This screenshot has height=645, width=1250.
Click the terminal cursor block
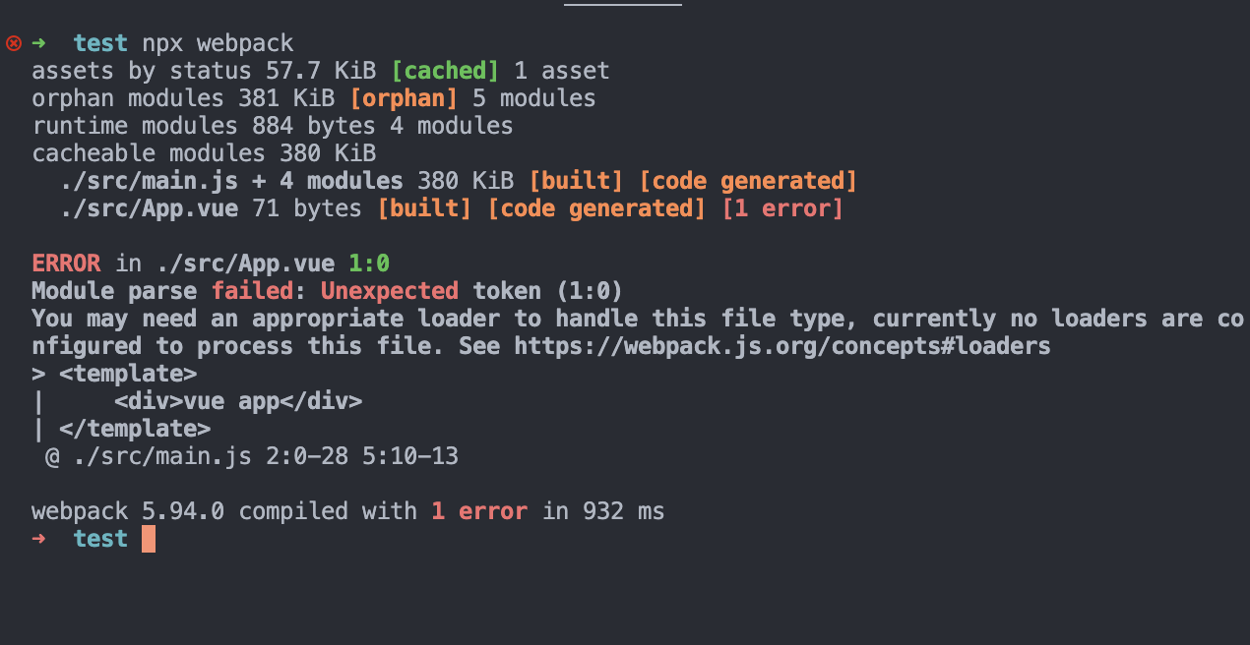[x=149, y=539]
